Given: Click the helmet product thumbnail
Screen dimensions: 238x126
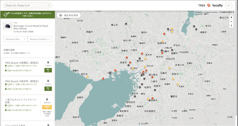Looking at the screenshot, I should click(x=7, y=26).
